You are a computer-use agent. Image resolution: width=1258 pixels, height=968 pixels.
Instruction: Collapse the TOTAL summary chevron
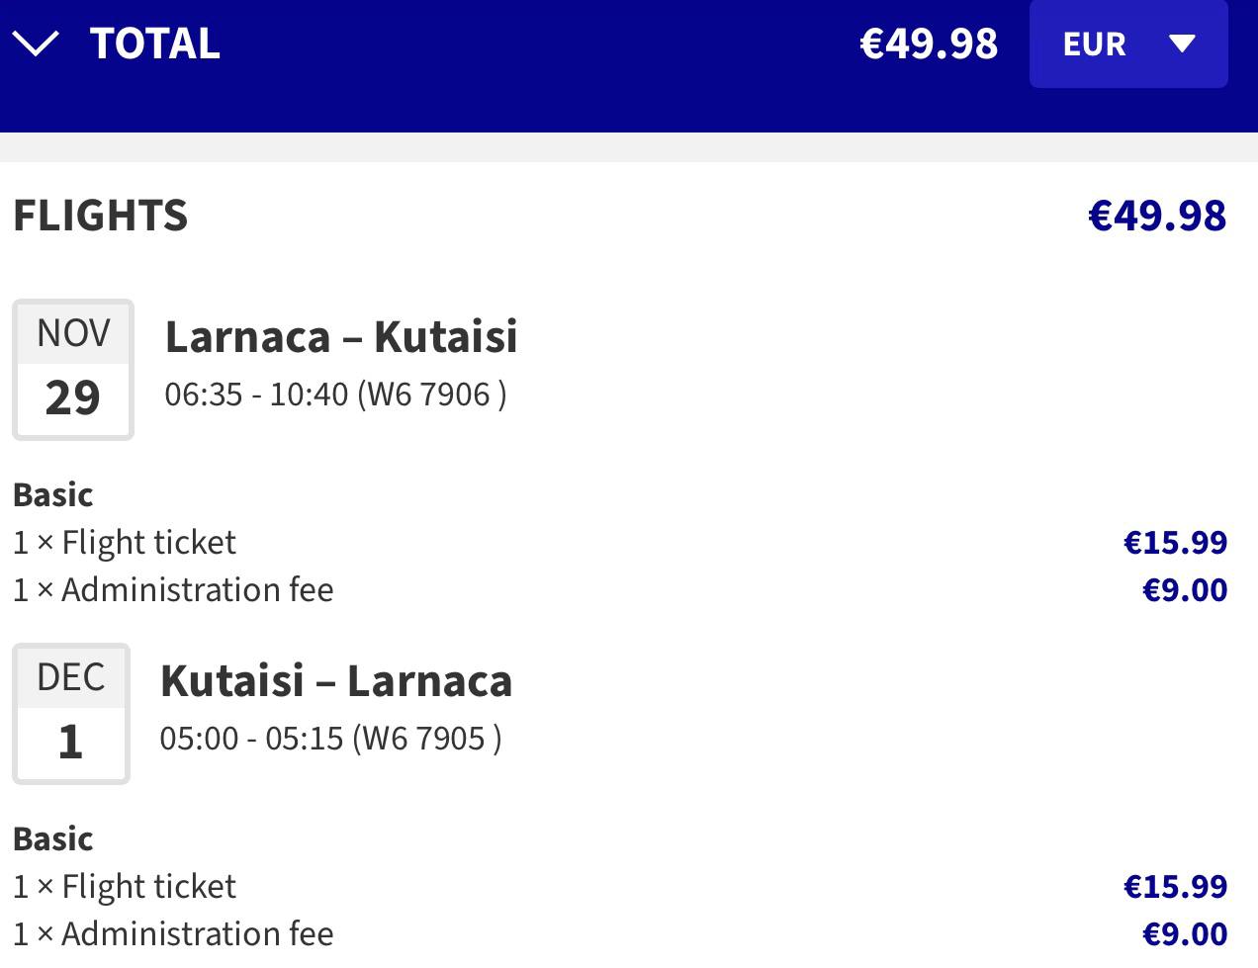pos(36,44)
